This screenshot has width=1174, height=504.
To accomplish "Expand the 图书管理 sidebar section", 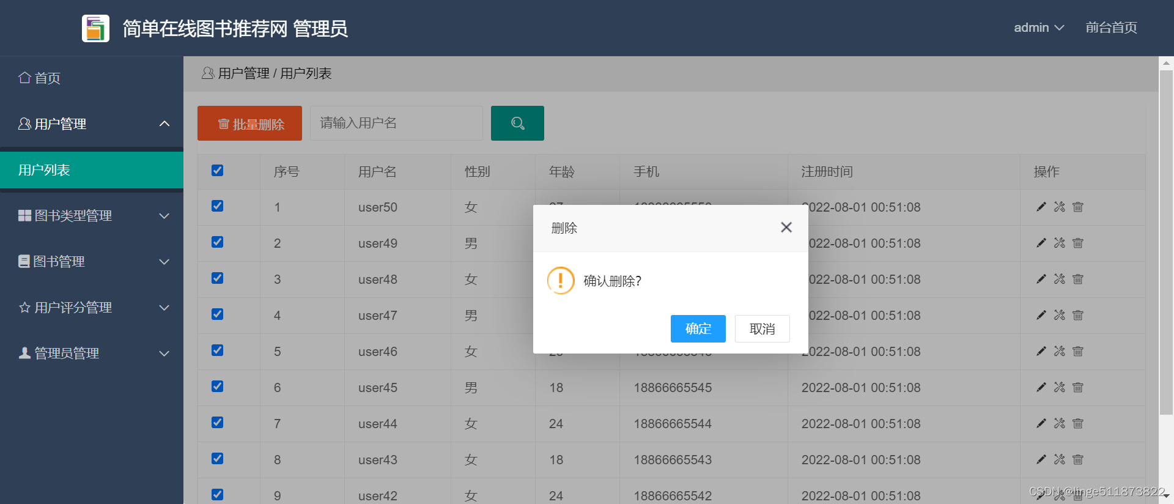I will pos(92,261).
